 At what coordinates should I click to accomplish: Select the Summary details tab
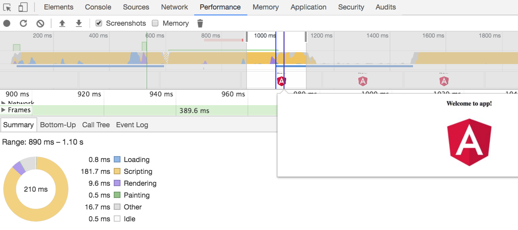tap(19, 125)
